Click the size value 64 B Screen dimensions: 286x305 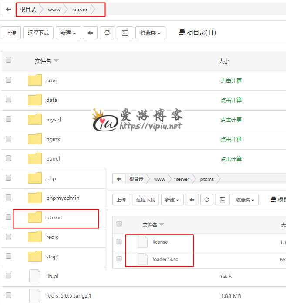pos(226,276)
